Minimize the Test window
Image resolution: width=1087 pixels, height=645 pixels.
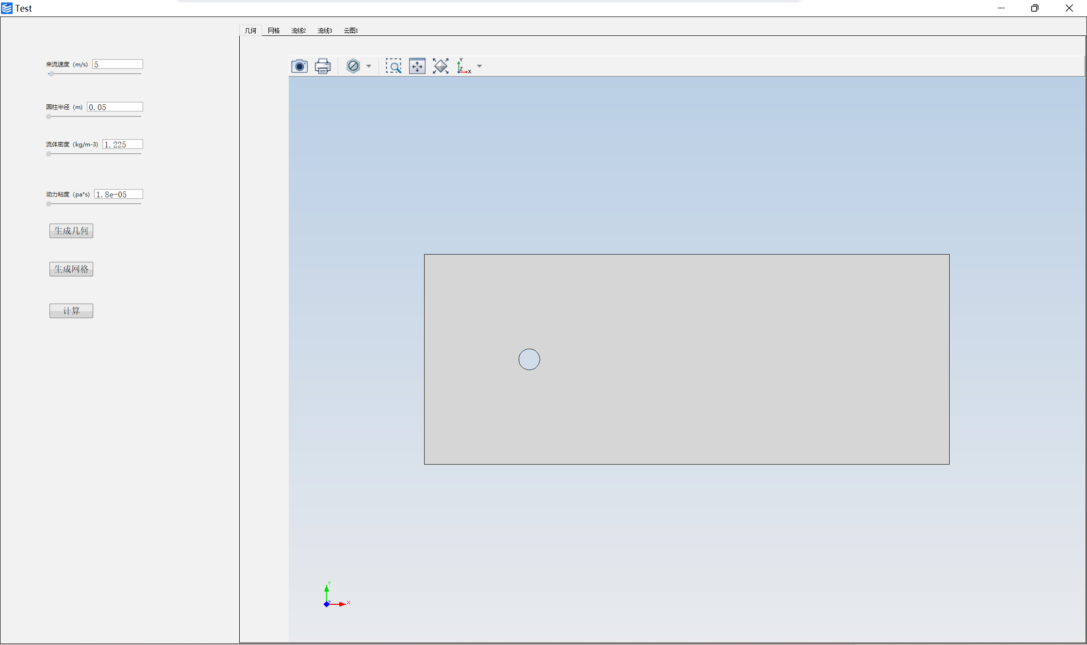pos(1002,8)
